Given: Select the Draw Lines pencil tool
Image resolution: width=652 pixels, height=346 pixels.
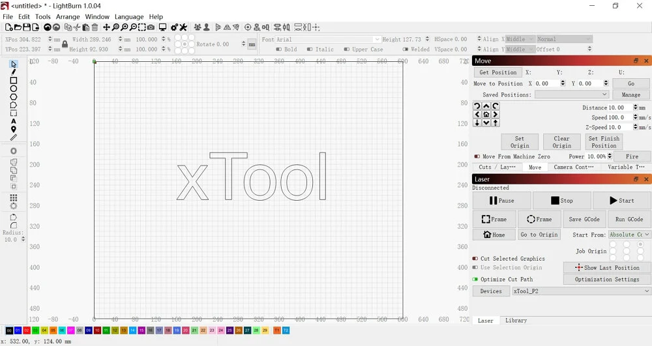Looking at the screenshot, I should coord(14,72).
